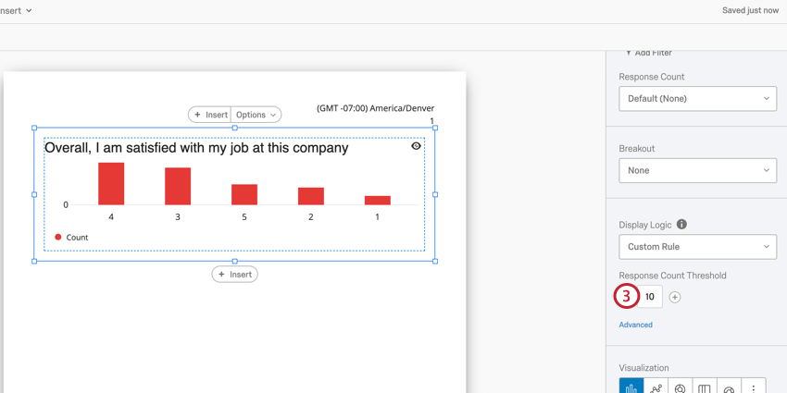Toggle the chart's eye visibility icon

coord(416,146)
